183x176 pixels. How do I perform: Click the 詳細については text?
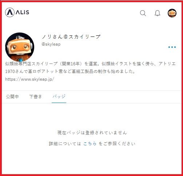point(65,144)
